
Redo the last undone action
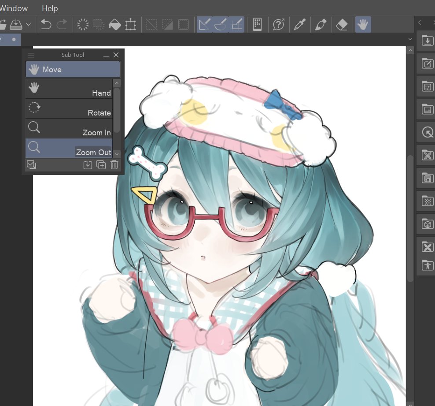click(x=62, y=24)
